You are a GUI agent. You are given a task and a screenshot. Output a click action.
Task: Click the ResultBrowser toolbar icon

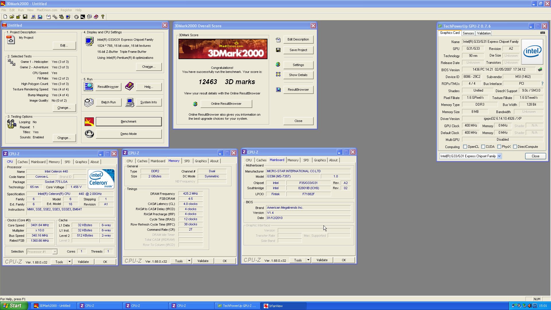coord(40,17)
